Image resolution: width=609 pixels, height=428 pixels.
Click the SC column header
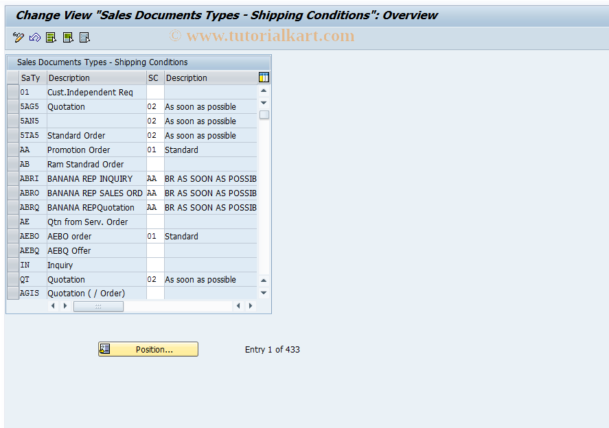coord(153,78)
